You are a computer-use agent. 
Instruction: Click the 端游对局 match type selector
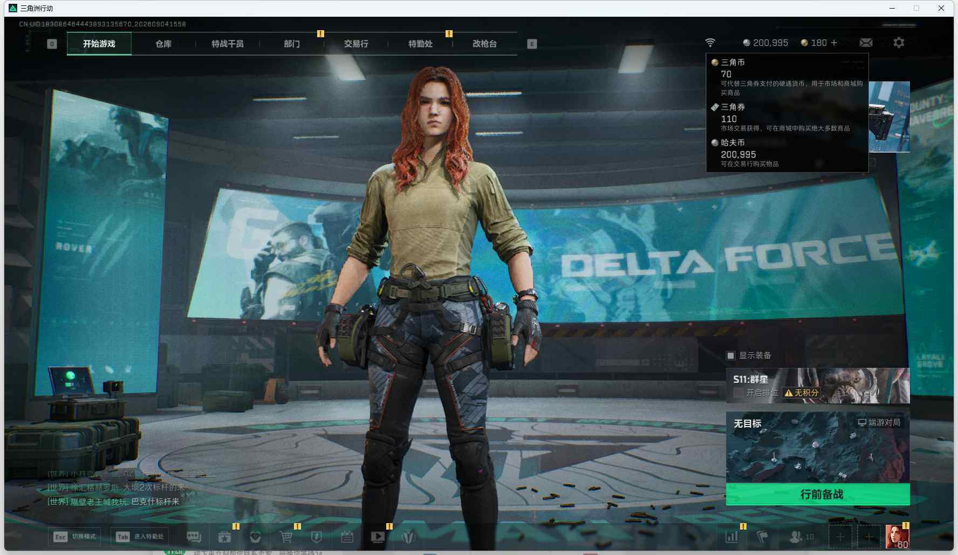(879, 422)
